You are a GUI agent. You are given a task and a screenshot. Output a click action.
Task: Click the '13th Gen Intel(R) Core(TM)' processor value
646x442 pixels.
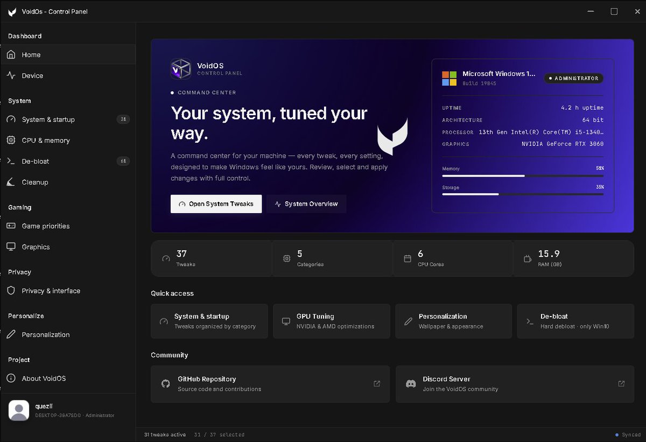[541, 132]
